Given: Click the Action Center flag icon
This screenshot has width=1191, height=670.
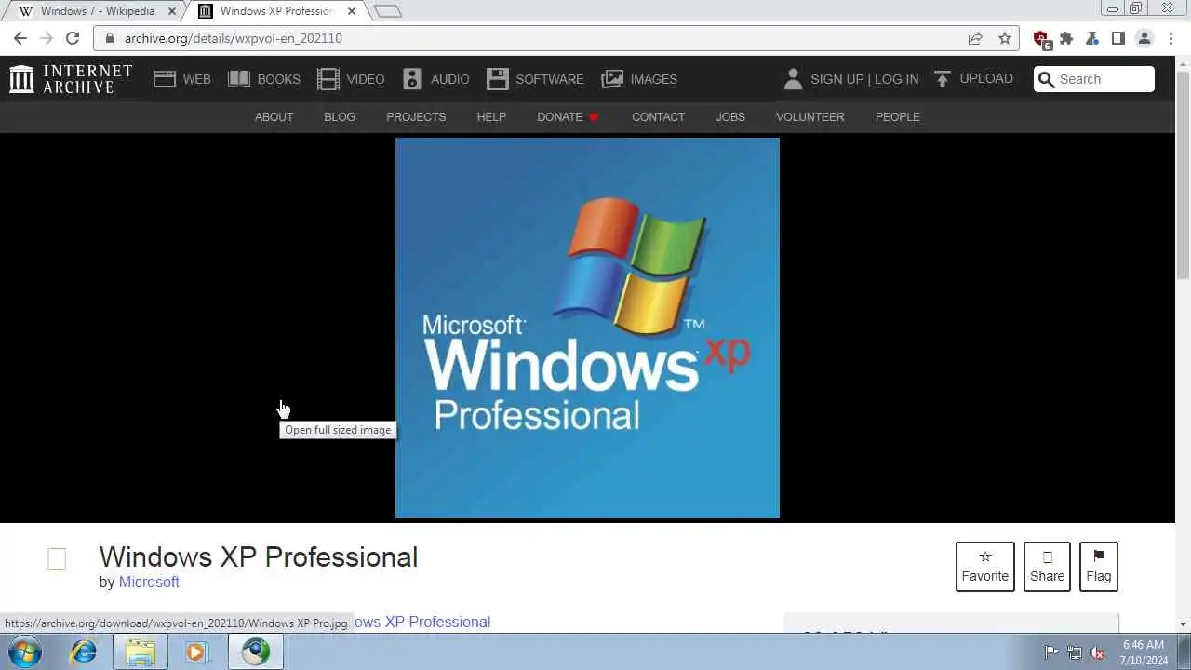Looking at the screenshot, I should pos(1050,652).
